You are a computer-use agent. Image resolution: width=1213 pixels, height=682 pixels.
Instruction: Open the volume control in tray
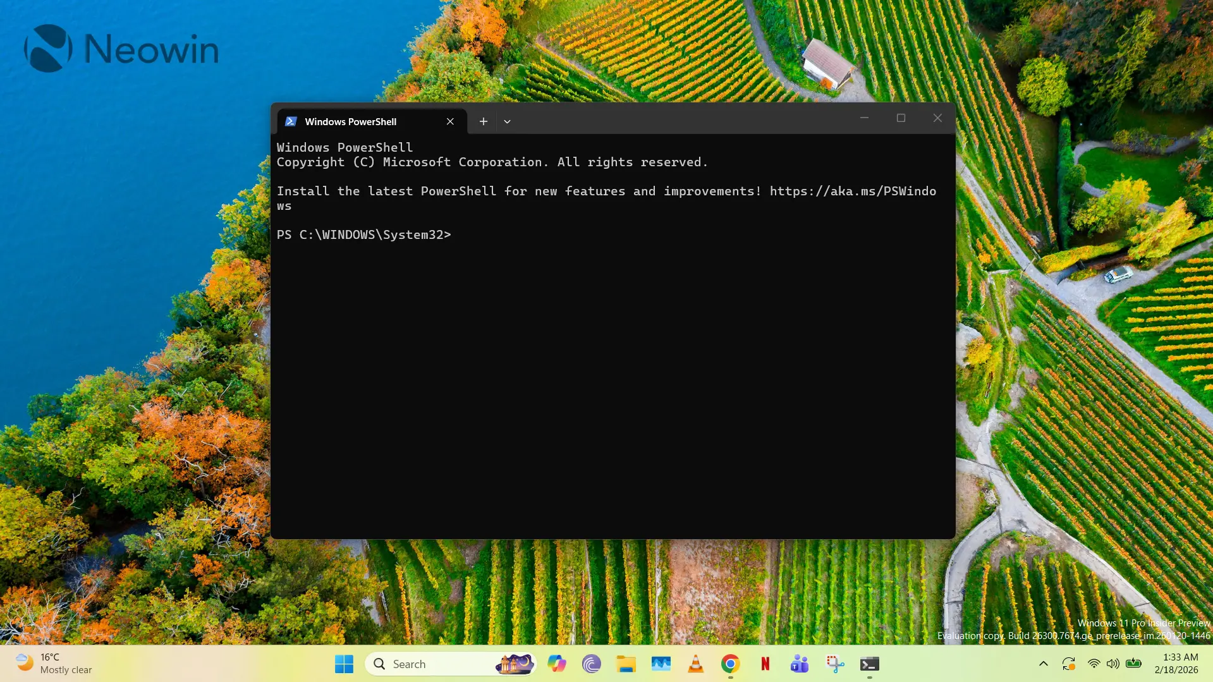click(1113, 664)
